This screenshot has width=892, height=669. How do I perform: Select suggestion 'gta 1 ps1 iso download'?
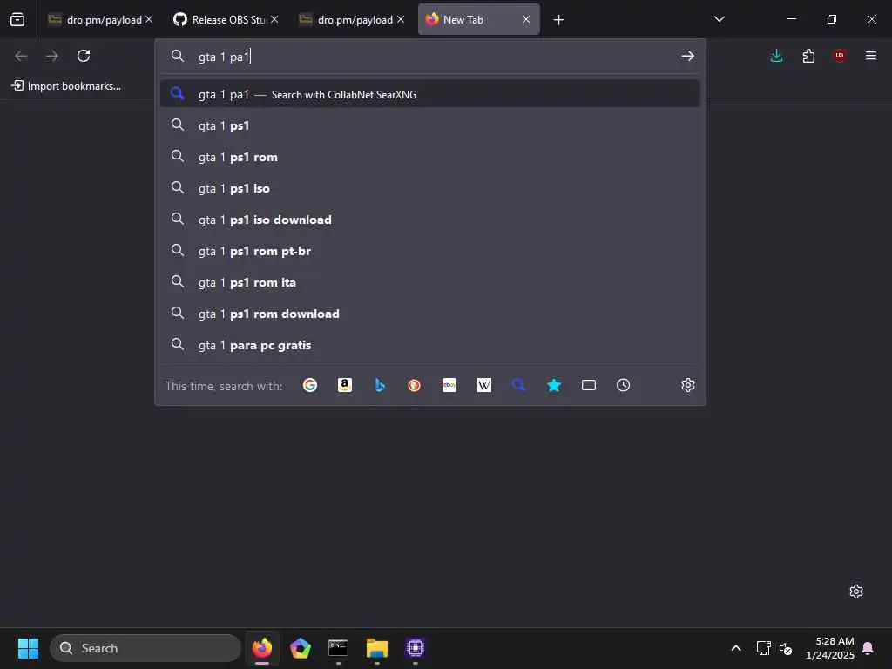coord(430,219)
